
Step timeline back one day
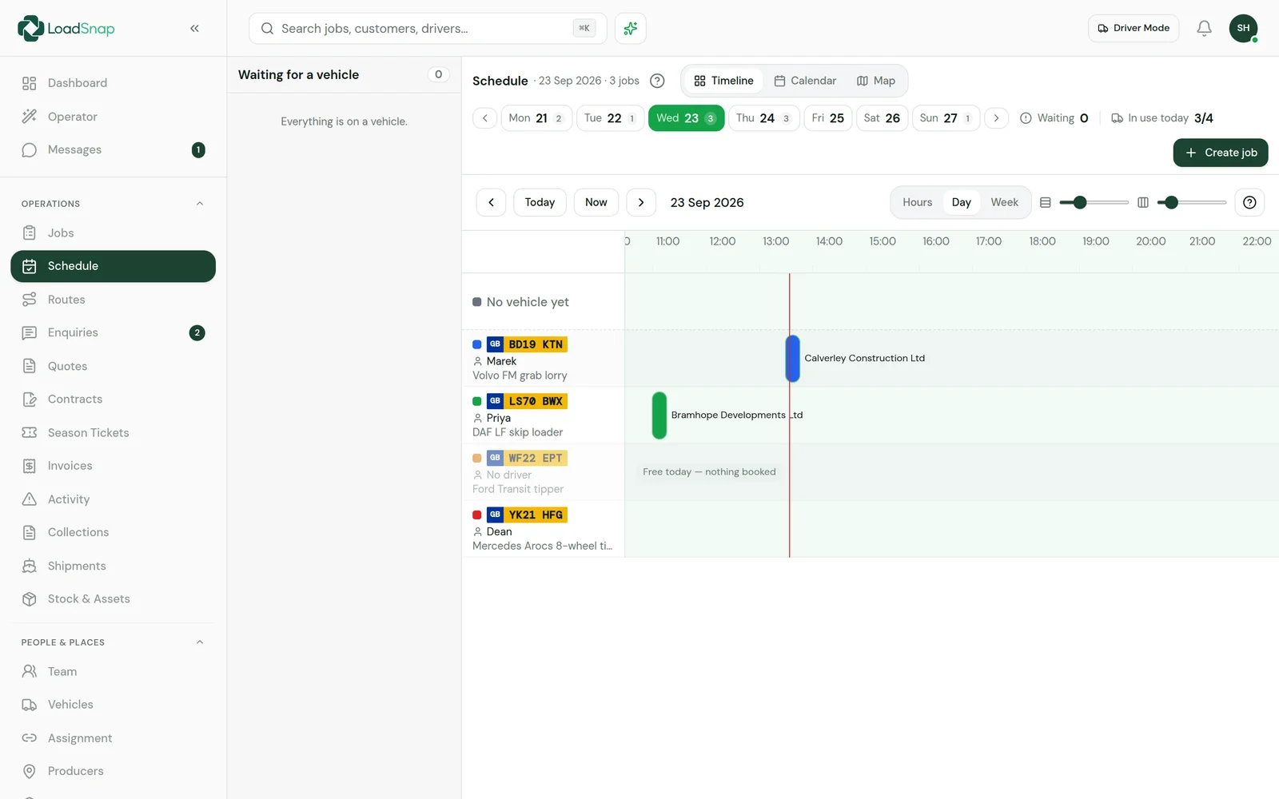click(x=491, y=202)
